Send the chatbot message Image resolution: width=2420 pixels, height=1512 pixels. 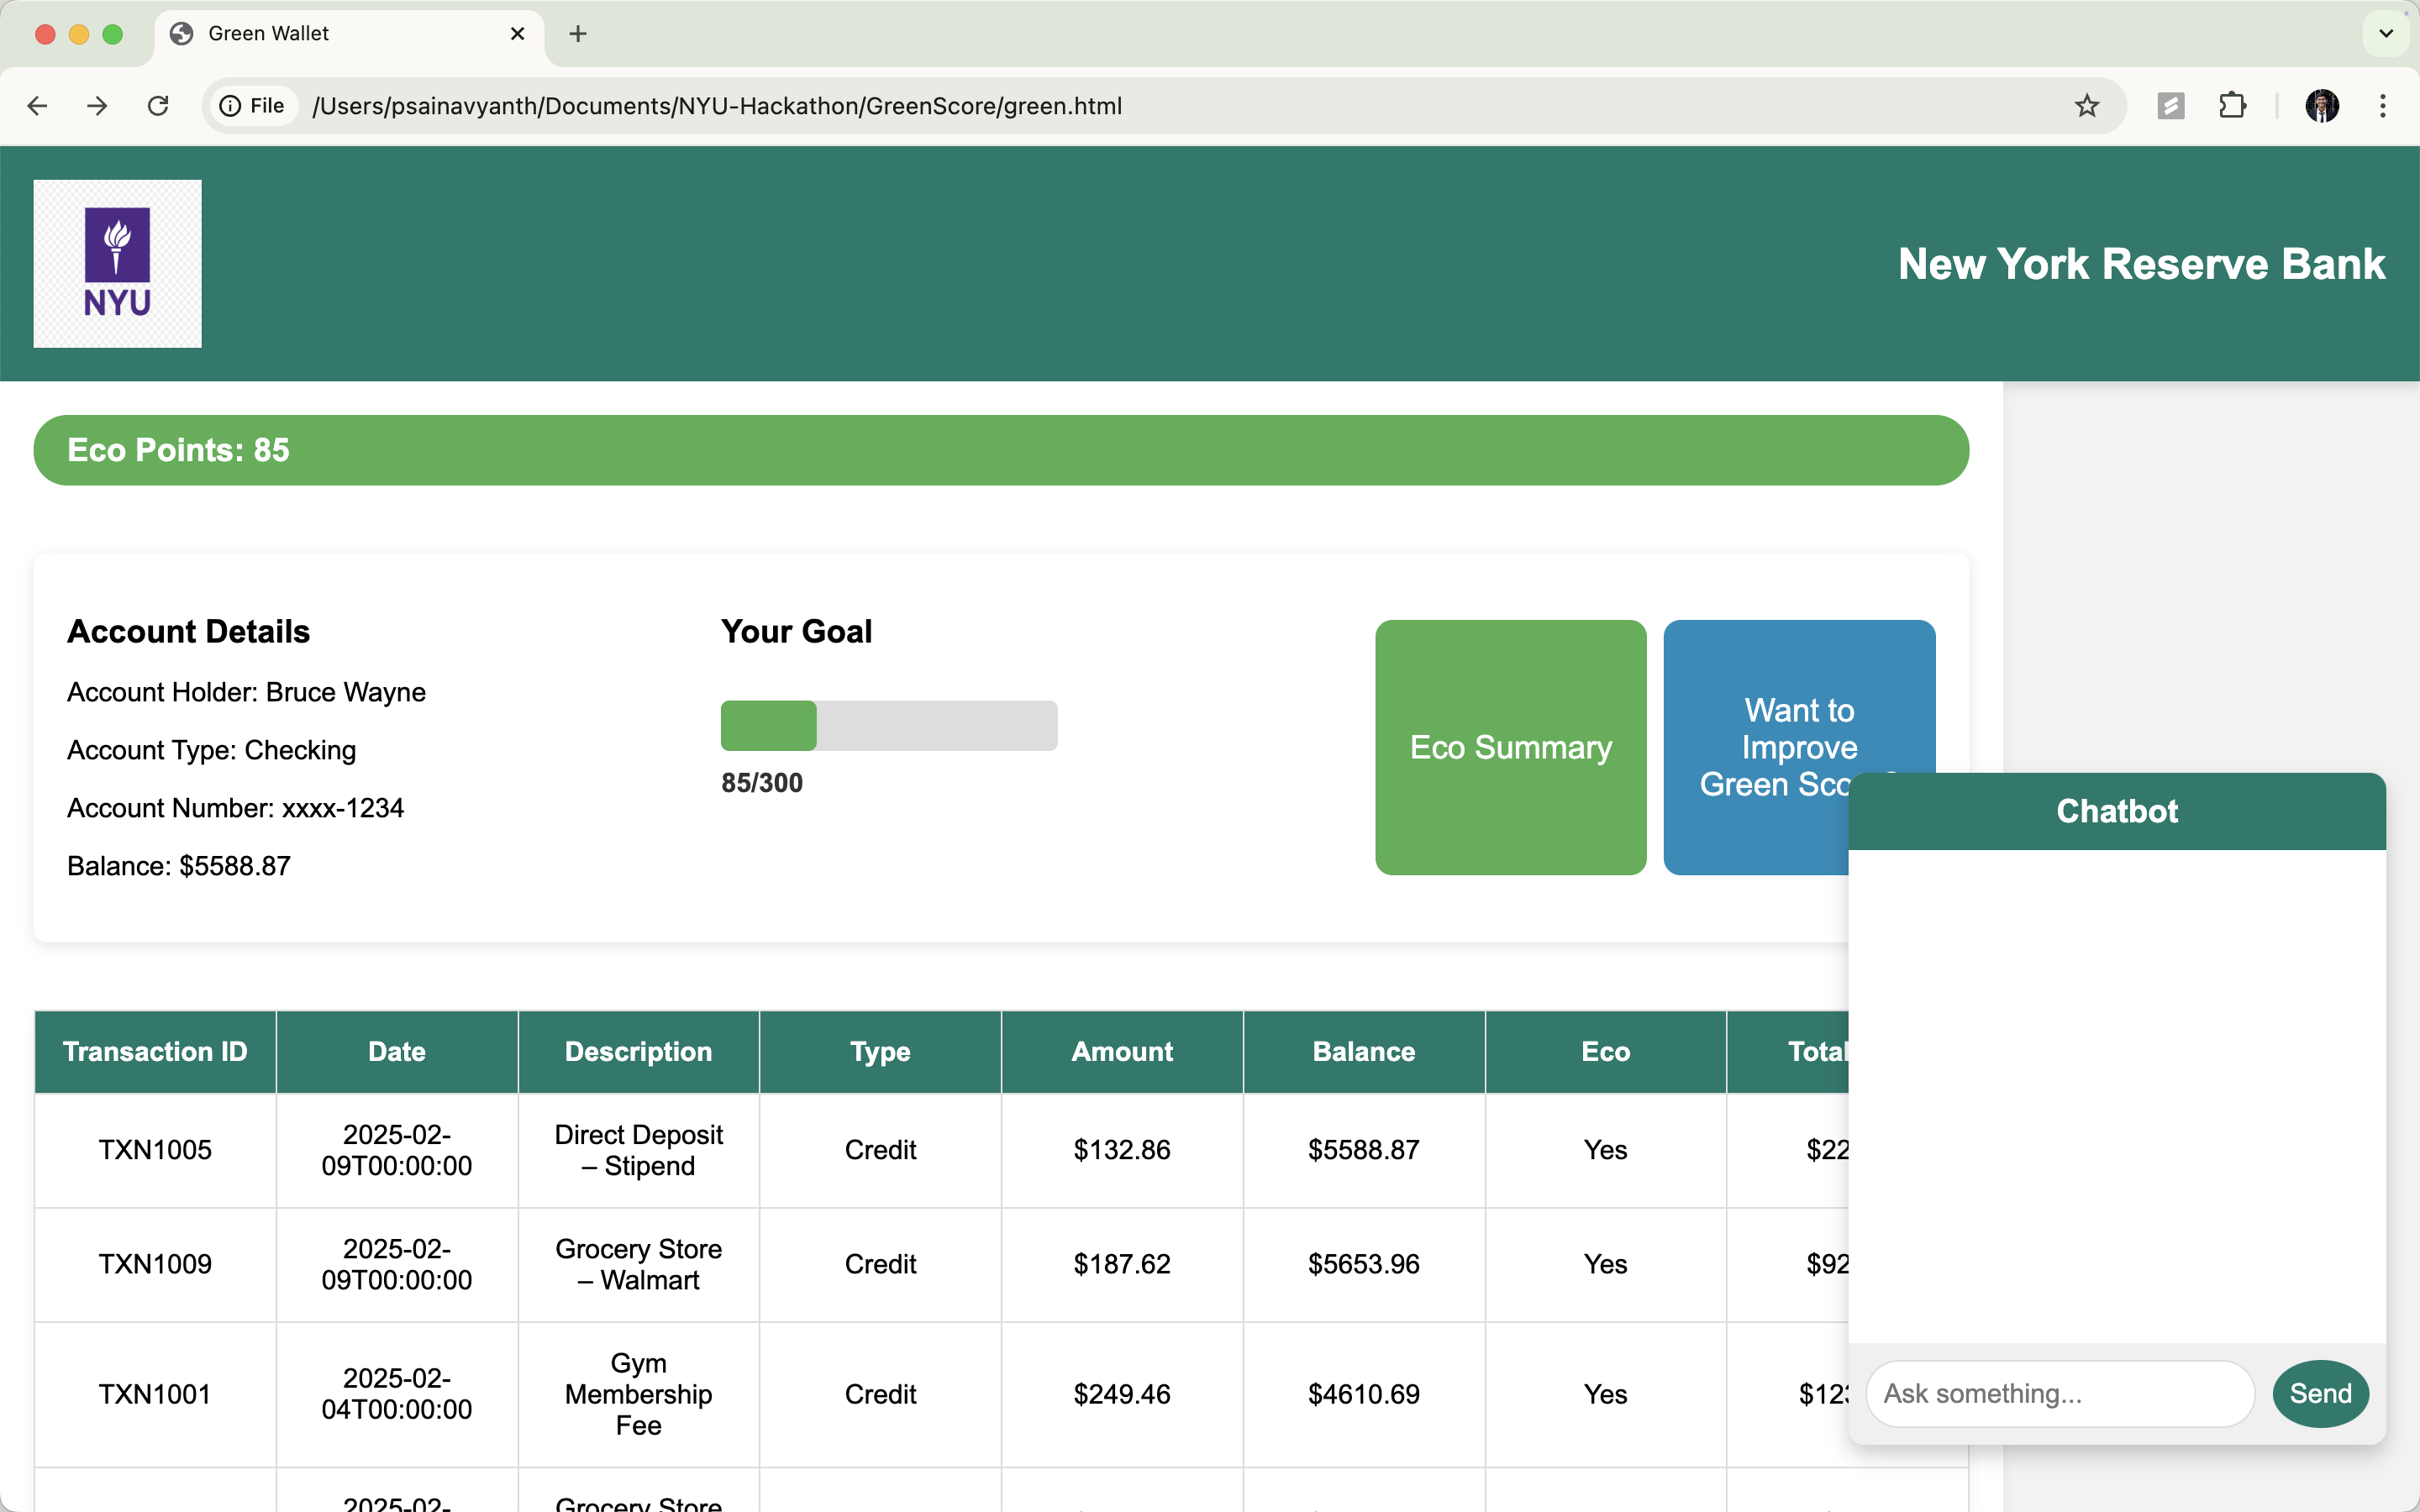click(2320, 1393)
